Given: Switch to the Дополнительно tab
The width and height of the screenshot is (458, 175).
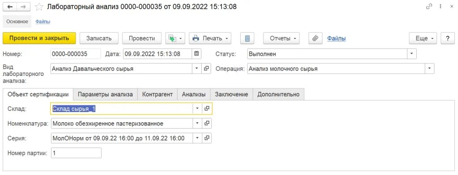Looking at the screenshot, I should 279,94.
